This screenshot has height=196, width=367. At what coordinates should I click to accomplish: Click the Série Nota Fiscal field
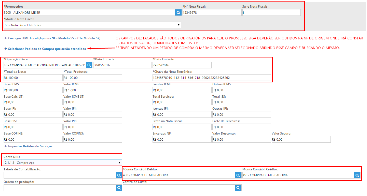[271, 12]
